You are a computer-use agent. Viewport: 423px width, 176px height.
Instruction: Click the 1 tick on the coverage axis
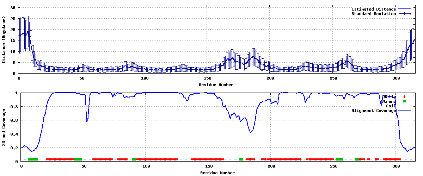point(17,93)
